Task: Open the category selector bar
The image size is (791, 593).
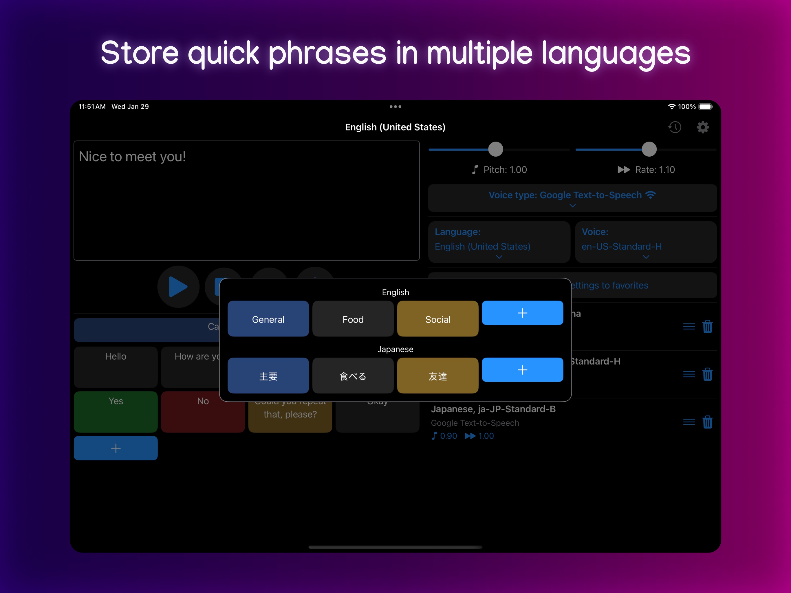Action: pyautogui.click(x=147, y=330)
